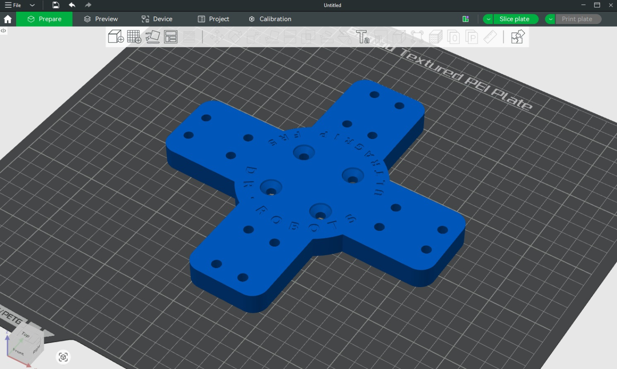Switch to the Preview tab
617x369 pixels.
click(101, 19)
